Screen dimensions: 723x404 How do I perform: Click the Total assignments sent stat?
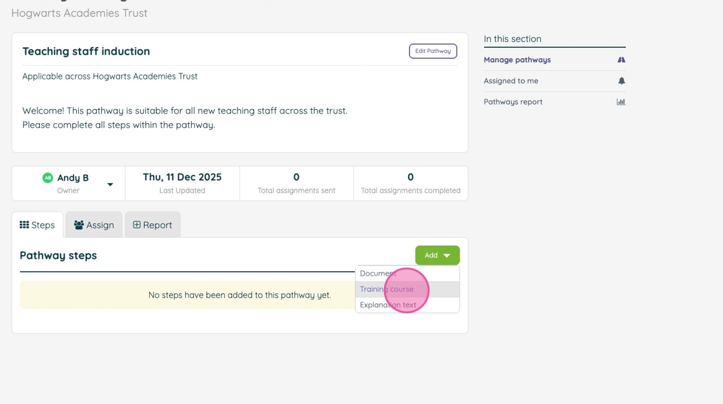coord(296,183)
